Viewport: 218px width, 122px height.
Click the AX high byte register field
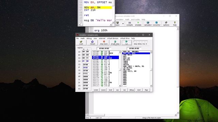click(x=83, y=52)
